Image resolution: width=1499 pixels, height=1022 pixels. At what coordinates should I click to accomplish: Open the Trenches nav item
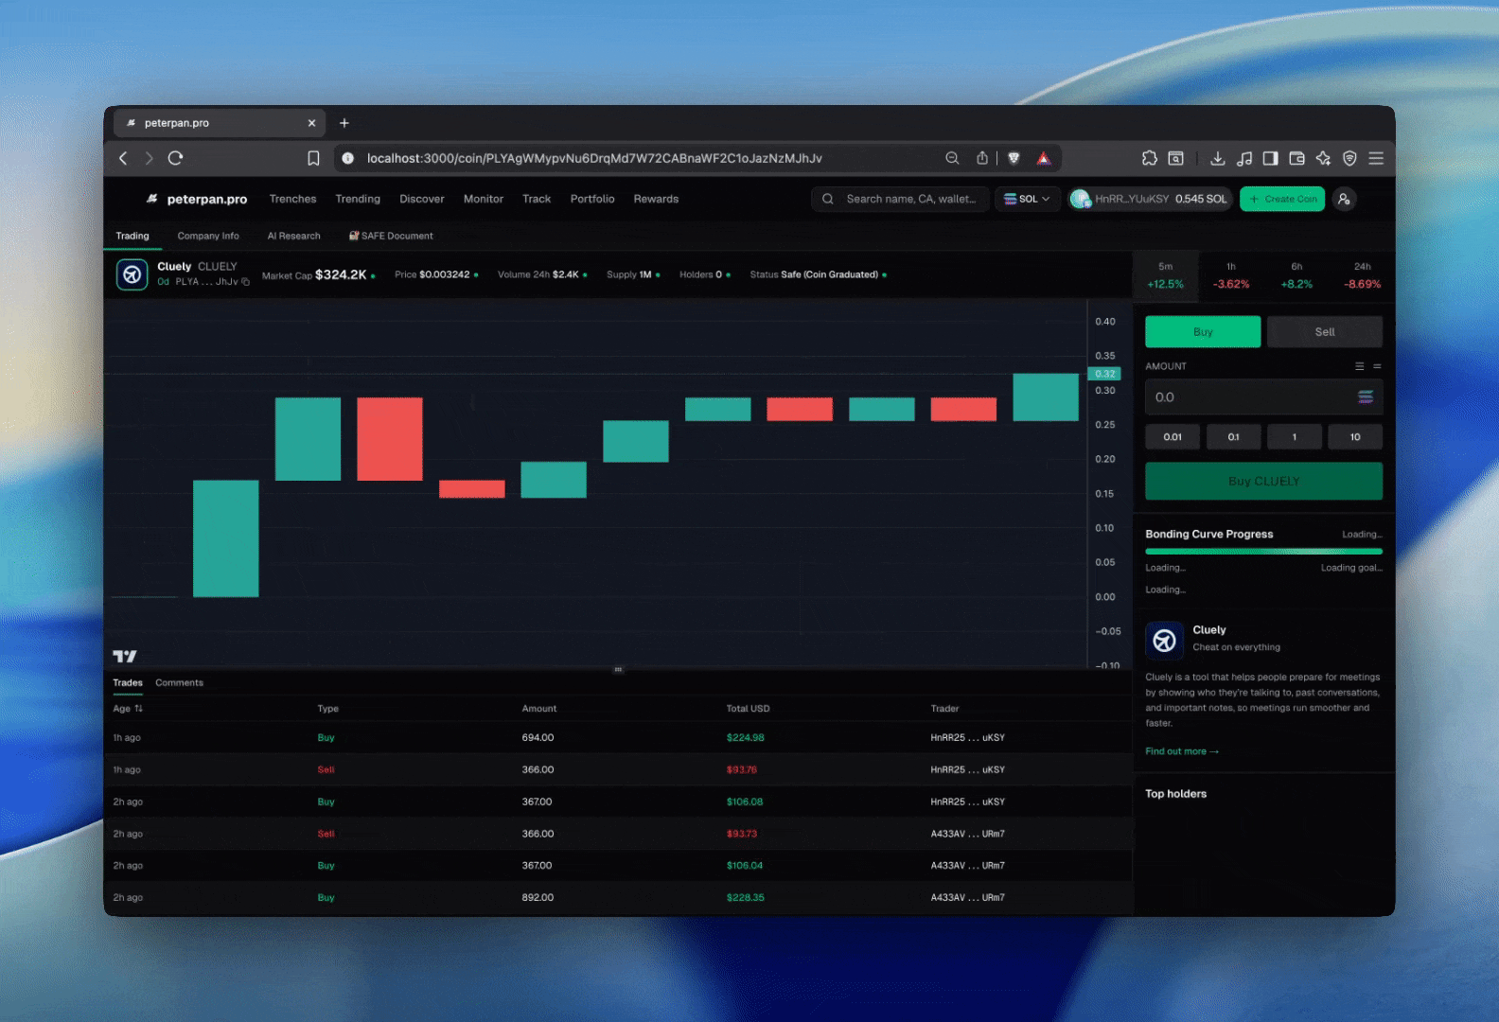click(x=292, y=199)
